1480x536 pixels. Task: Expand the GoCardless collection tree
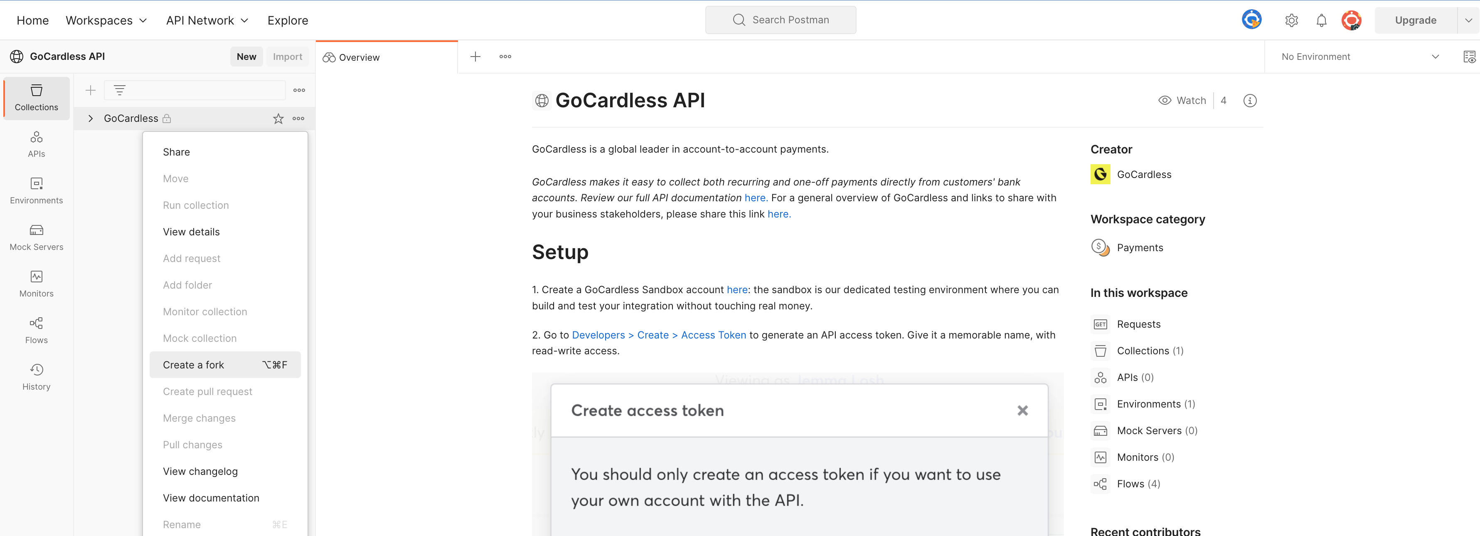coord(90,119)
